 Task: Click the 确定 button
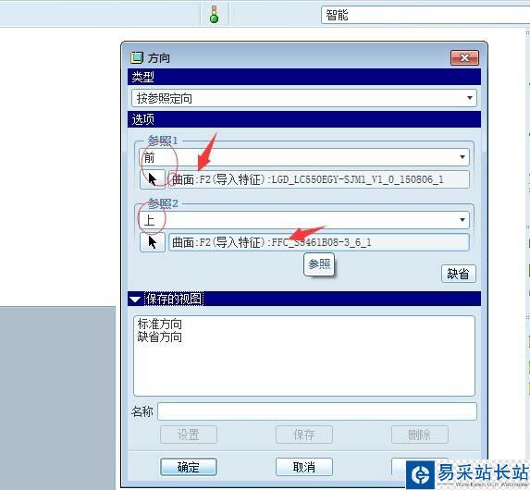189,467
